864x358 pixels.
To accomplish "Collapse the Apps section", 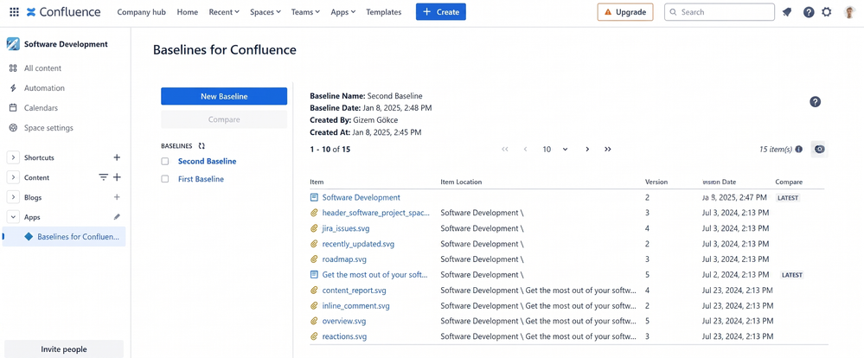I will (x=13, y=217).
